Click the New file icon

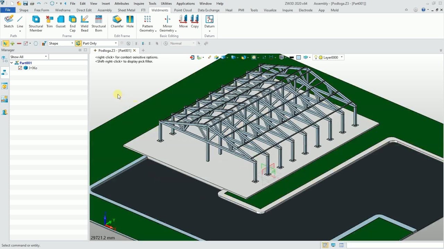click(12, 3)
